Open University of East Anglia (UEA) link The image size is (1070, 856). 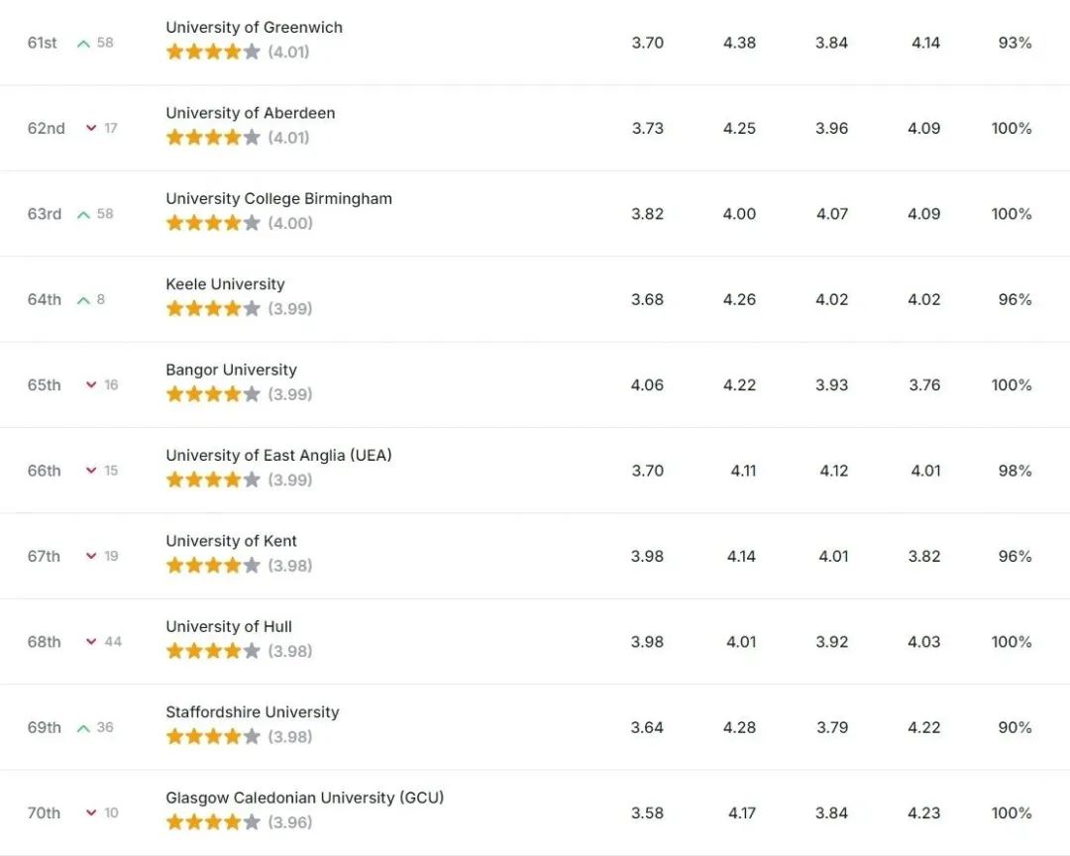[278, 456]
